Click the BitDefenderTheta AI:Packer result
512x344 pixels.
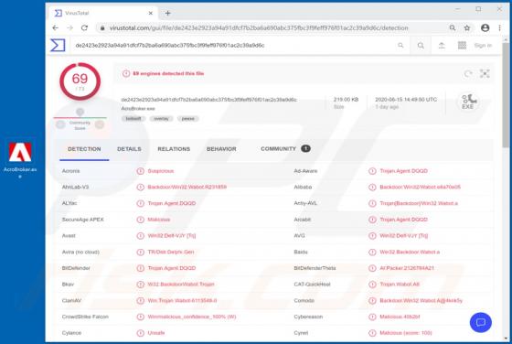407,268
